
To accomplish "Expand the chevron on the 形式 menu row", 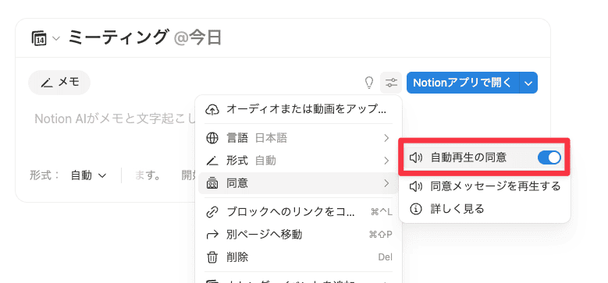I will pos(386,161).
